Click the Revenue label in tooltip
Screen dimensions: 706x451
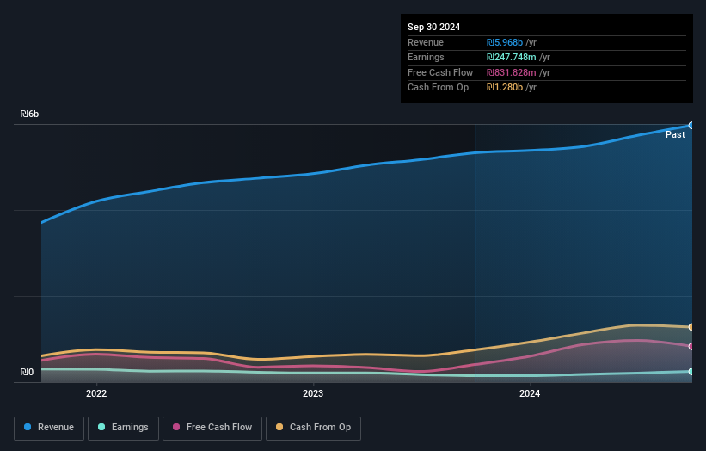click(x=426, y=42)
